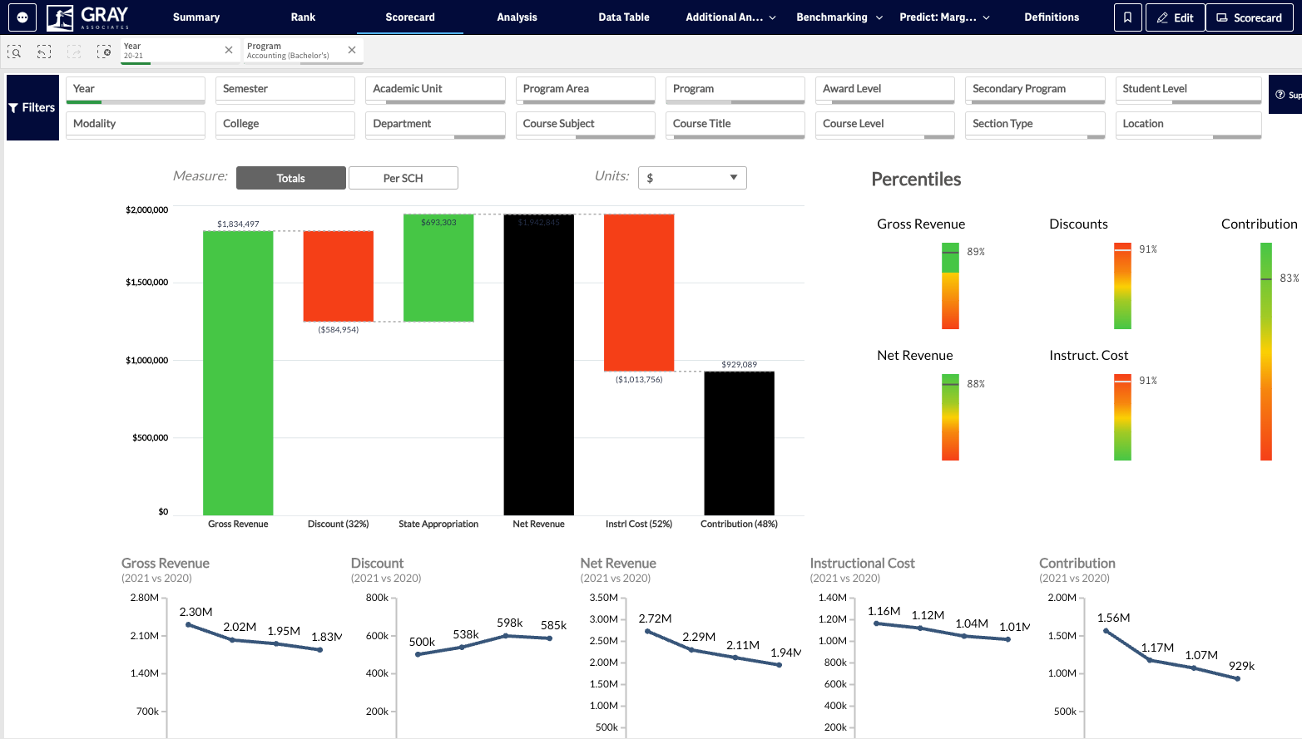Activate the smart search selection tool
This screenshot has width=1302, height=739.
[x=14, y=52]
